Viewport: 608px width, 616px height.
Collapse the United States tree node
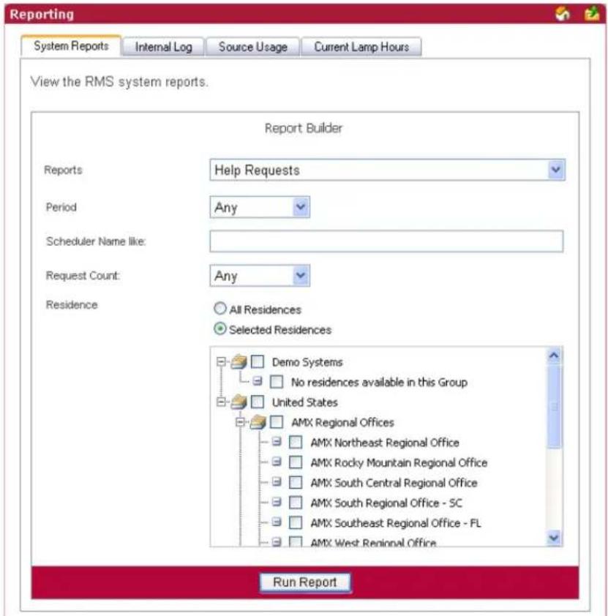[222, 402]
